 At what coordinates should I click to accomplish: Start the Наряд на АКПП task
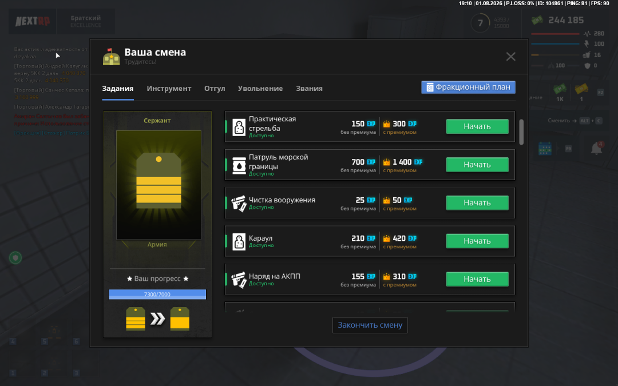click(x=477, y=279)
